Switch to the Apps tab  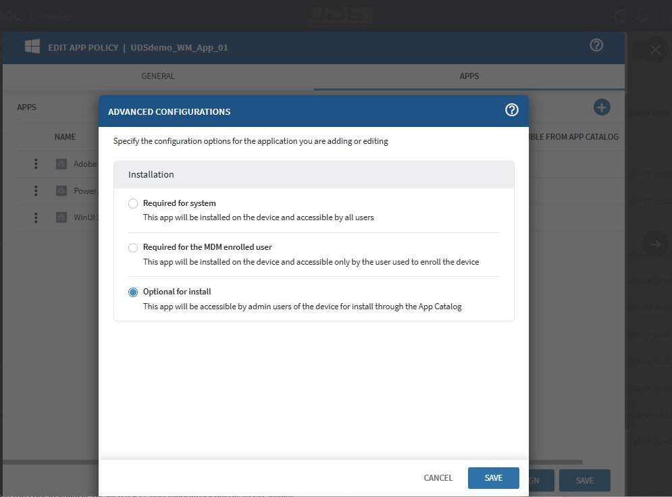469,76
